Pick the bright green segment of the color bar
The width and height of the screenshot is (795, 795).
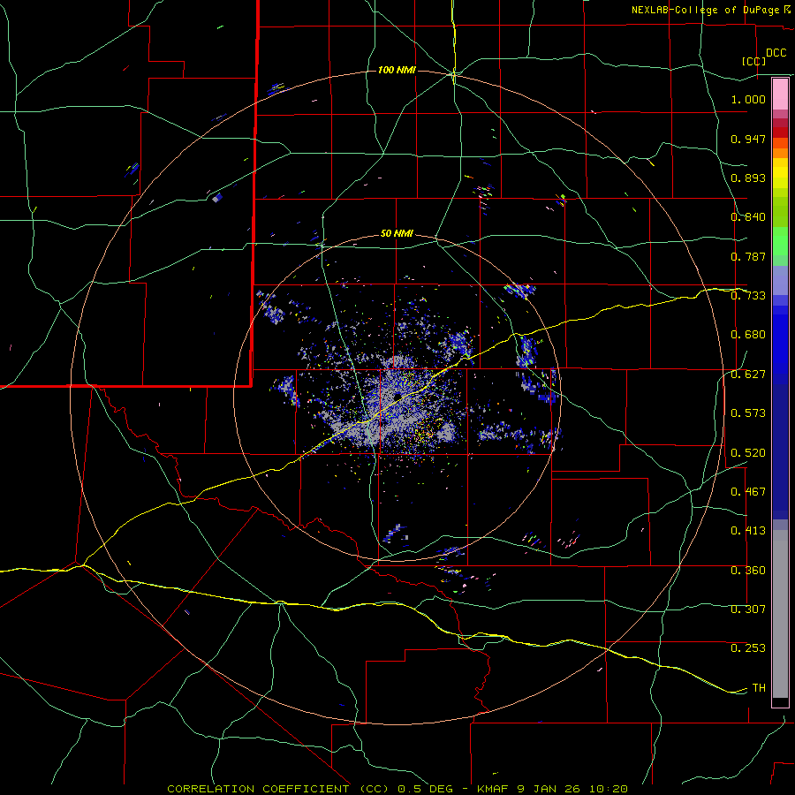(x=780, y=240)
